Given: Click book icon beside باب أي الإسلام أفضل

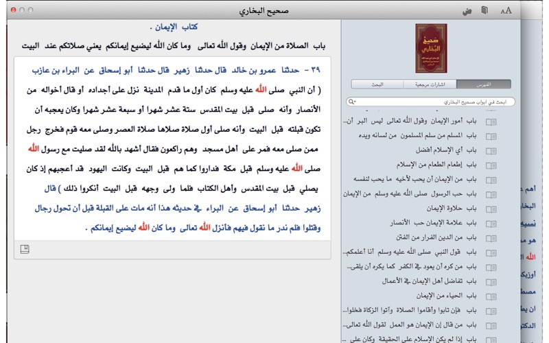Looking at the screenshot, I should point(491,151).
